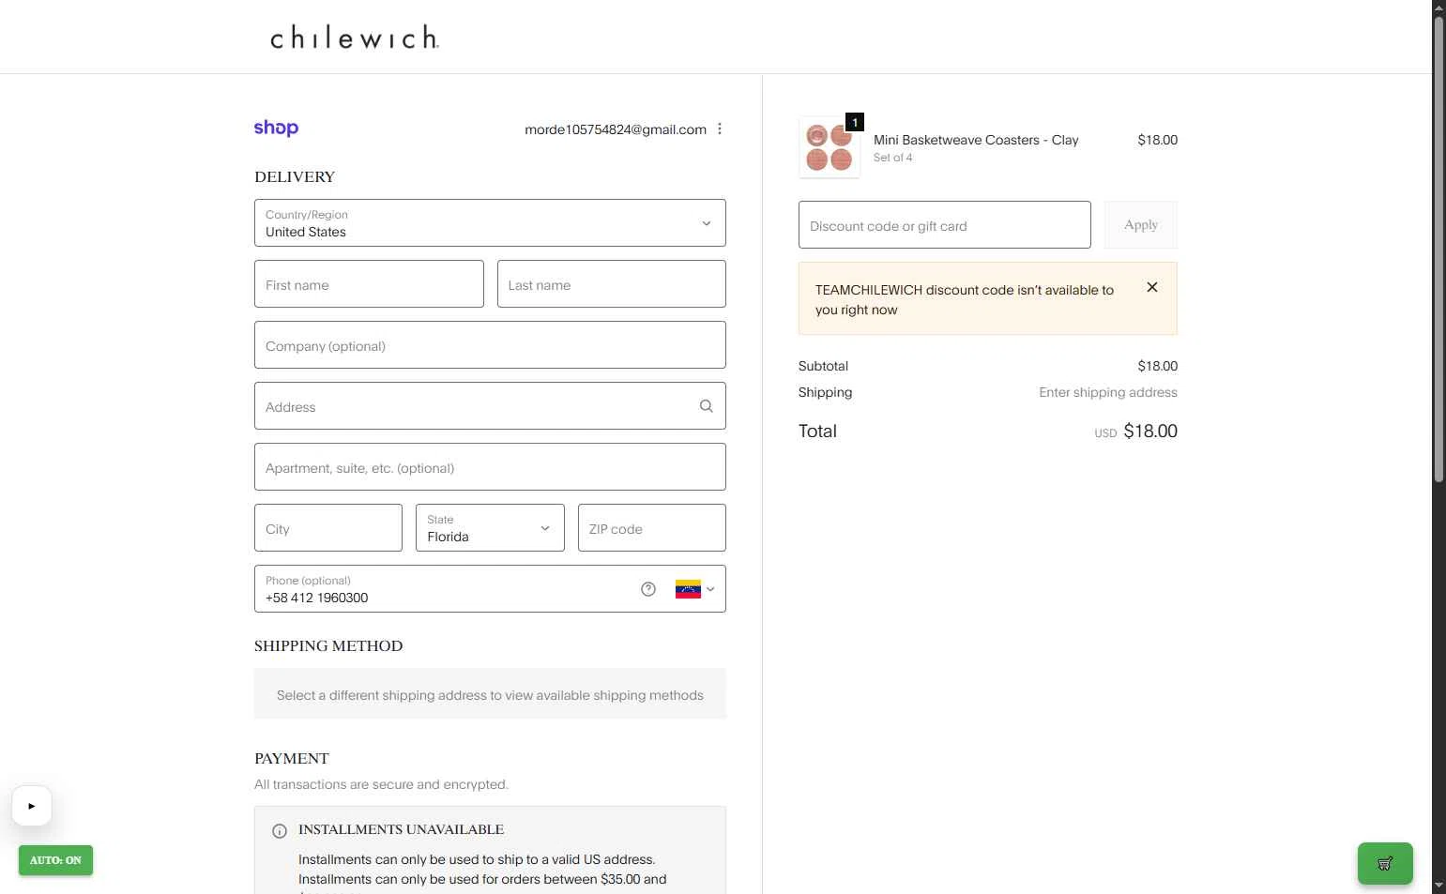The image size is (1446, 894).
Task: Click the green cart icon button
Action: [1385, 863]
